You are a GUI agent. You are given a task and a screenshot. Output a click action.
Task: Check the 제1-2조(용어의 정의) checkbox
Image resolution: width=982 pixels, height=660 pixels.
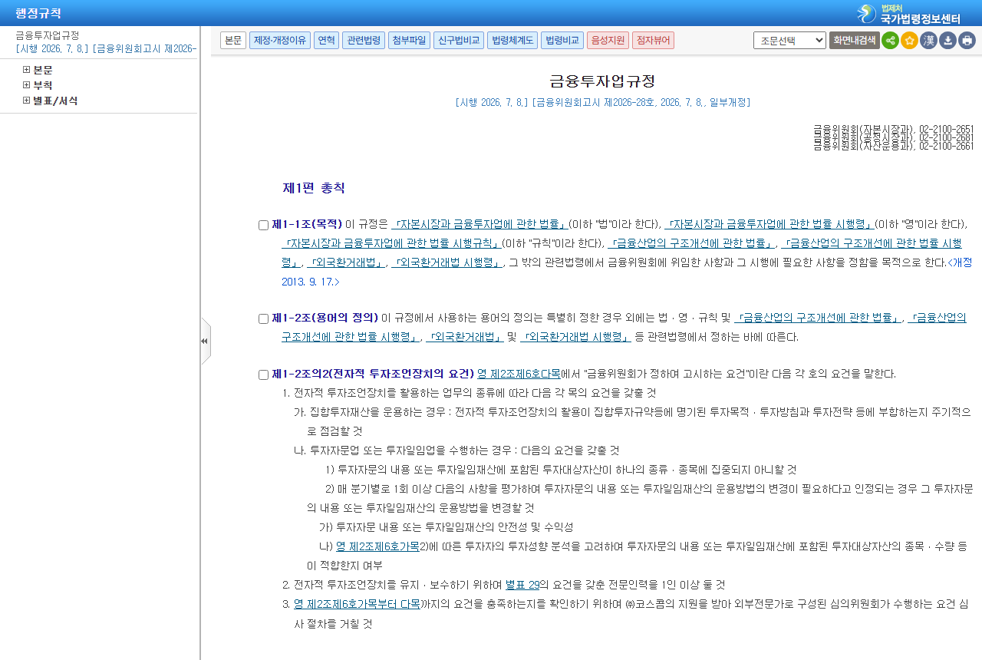point(263,318)
